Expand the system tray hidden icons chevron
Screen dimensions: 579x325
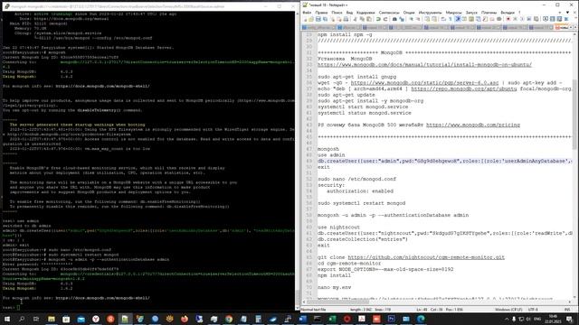pos(507,319)
